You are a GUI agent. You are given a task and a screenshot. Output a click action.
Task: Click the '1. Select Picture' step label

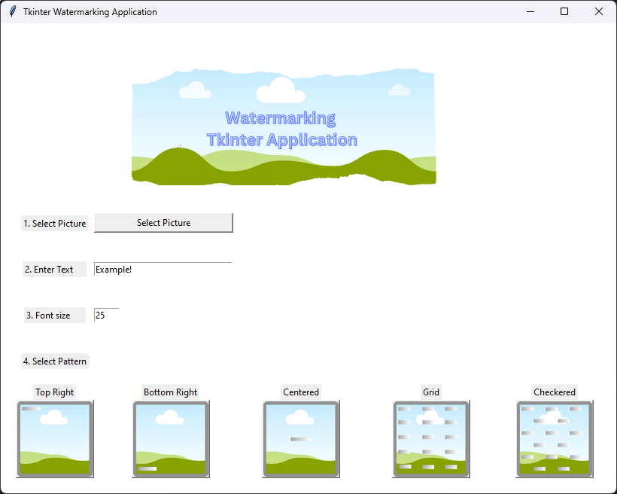[54, 223]
